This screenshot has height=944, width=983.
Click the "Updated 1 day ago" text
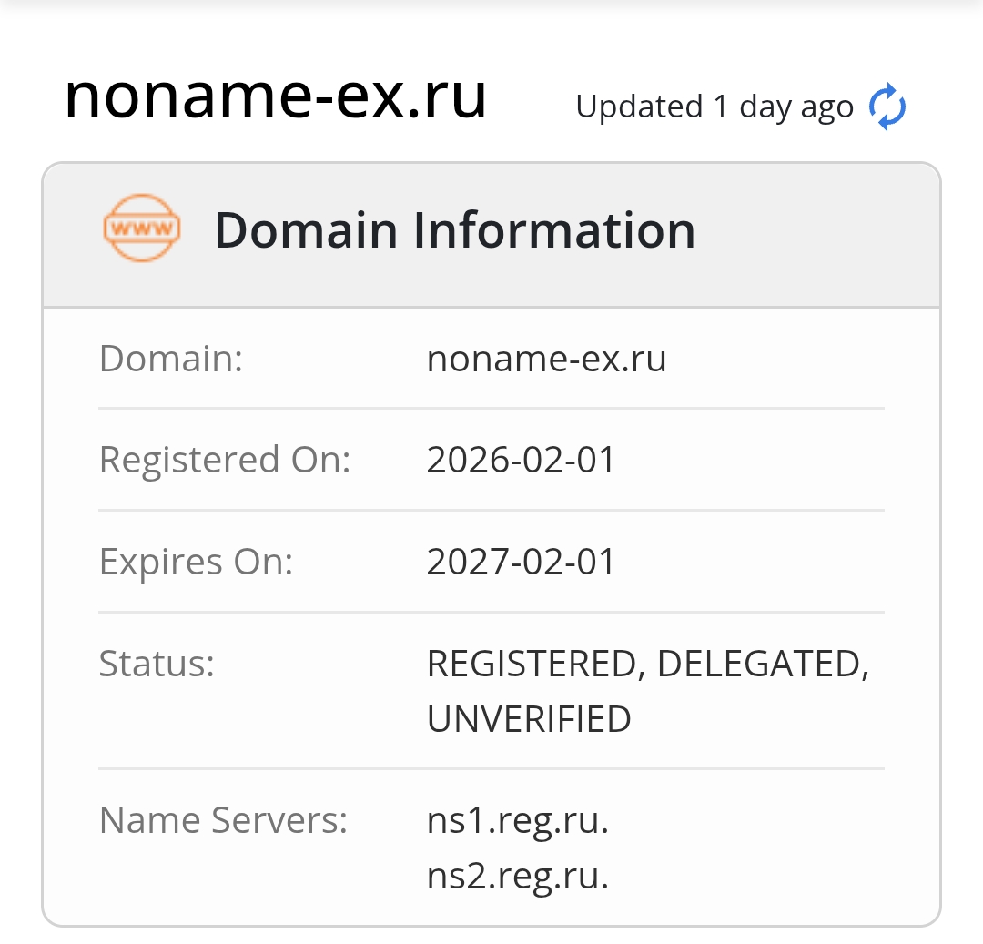(x=714, y=107)
